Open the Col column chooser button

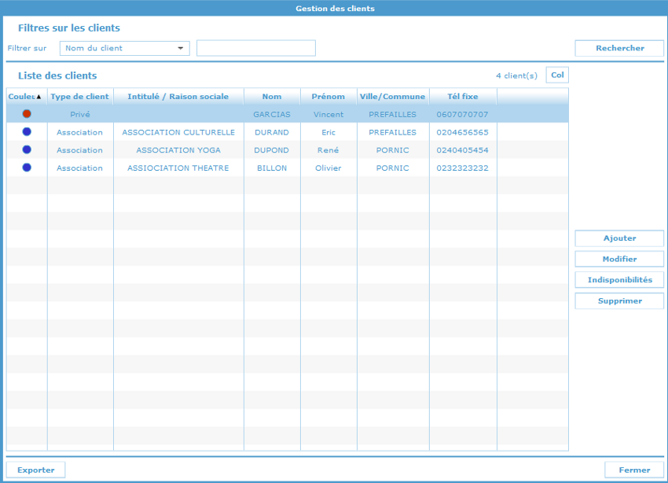pyautogui.click(x=557, y=75)
